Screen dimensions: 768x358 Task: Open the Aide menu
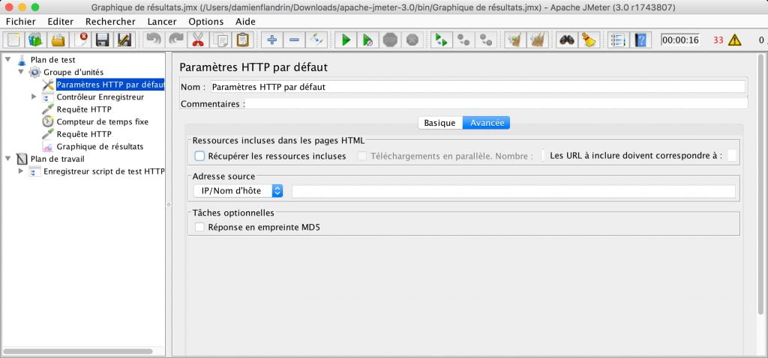click(245, 22)
